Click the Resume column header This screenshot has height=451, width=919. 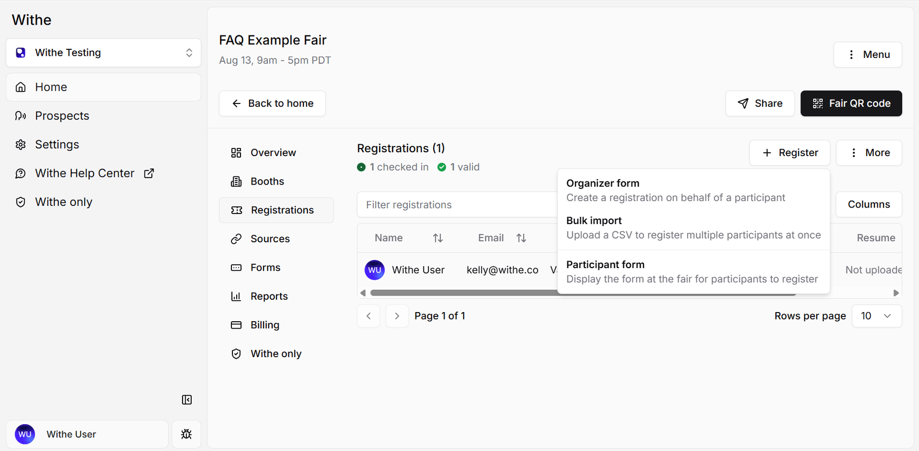pyautogui.click(x=876, y=238)
